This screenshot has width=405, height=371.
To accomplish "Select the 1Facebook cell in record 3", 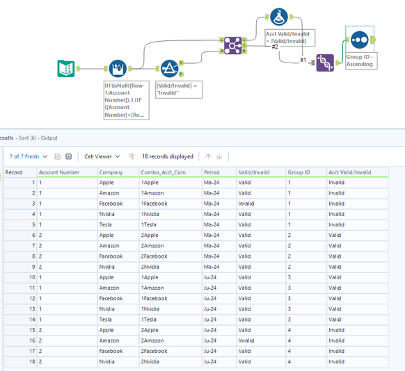I will [170, 204].
